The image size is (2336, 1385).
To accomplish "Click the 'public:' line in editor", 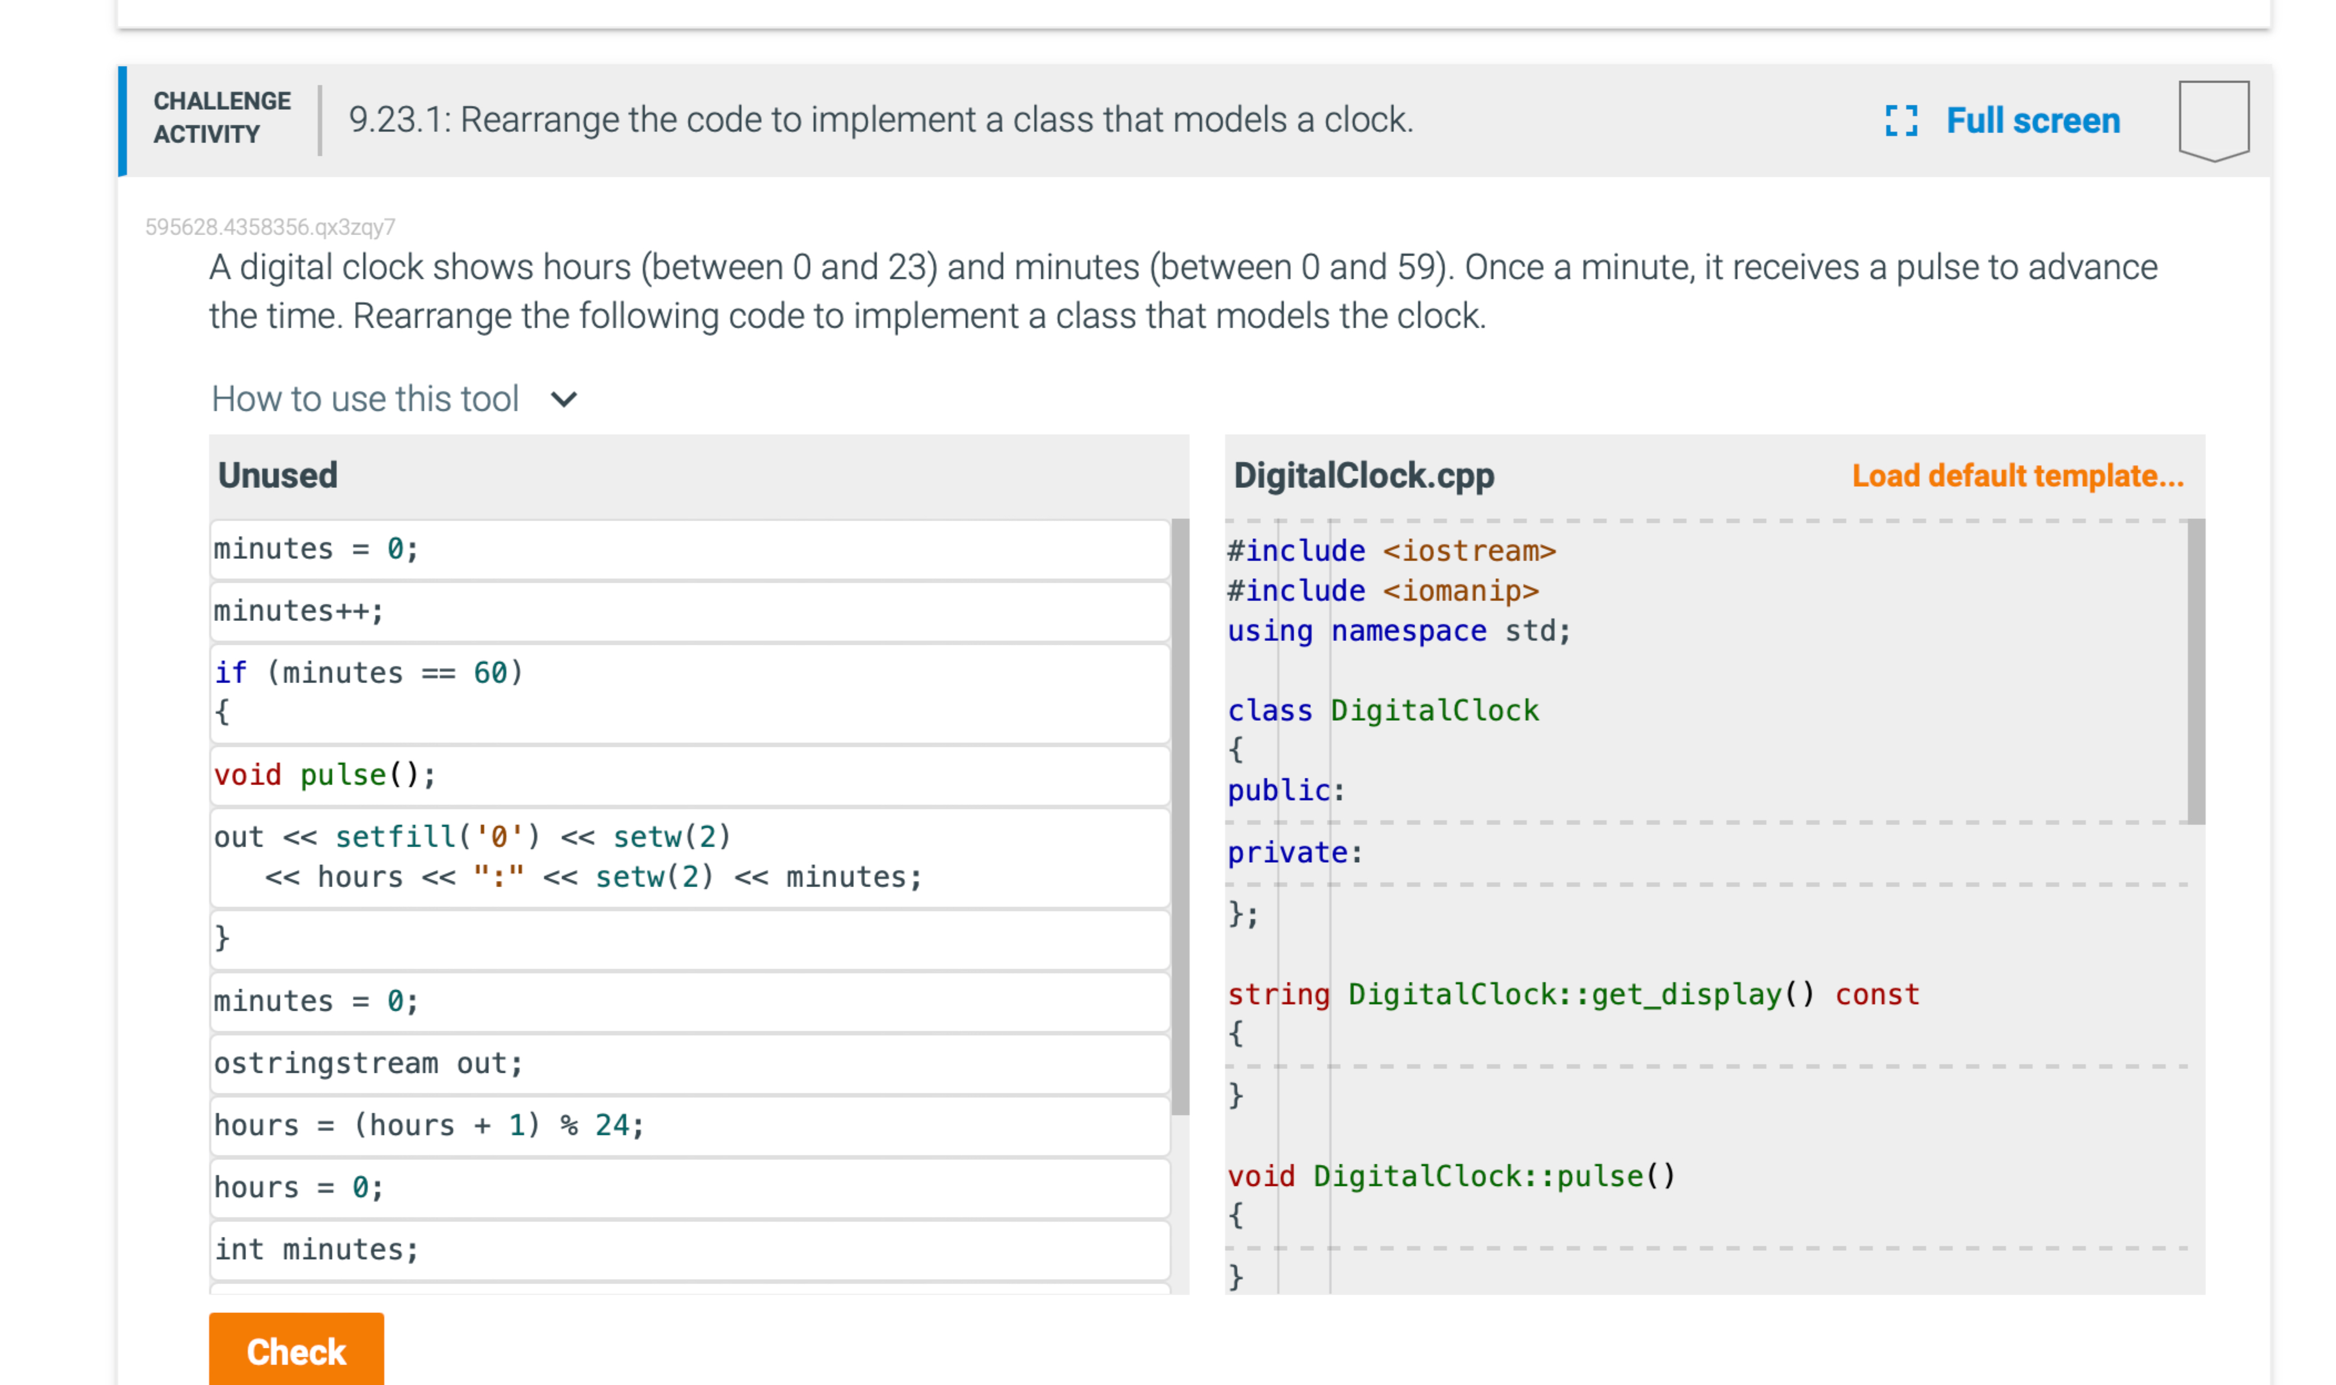I will pos(1286,791).
